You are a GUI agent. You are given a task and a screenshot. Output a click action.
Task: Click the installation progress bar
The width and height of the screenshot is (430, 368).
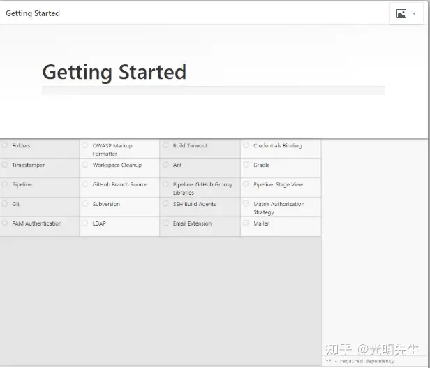(x=214, y=90)
